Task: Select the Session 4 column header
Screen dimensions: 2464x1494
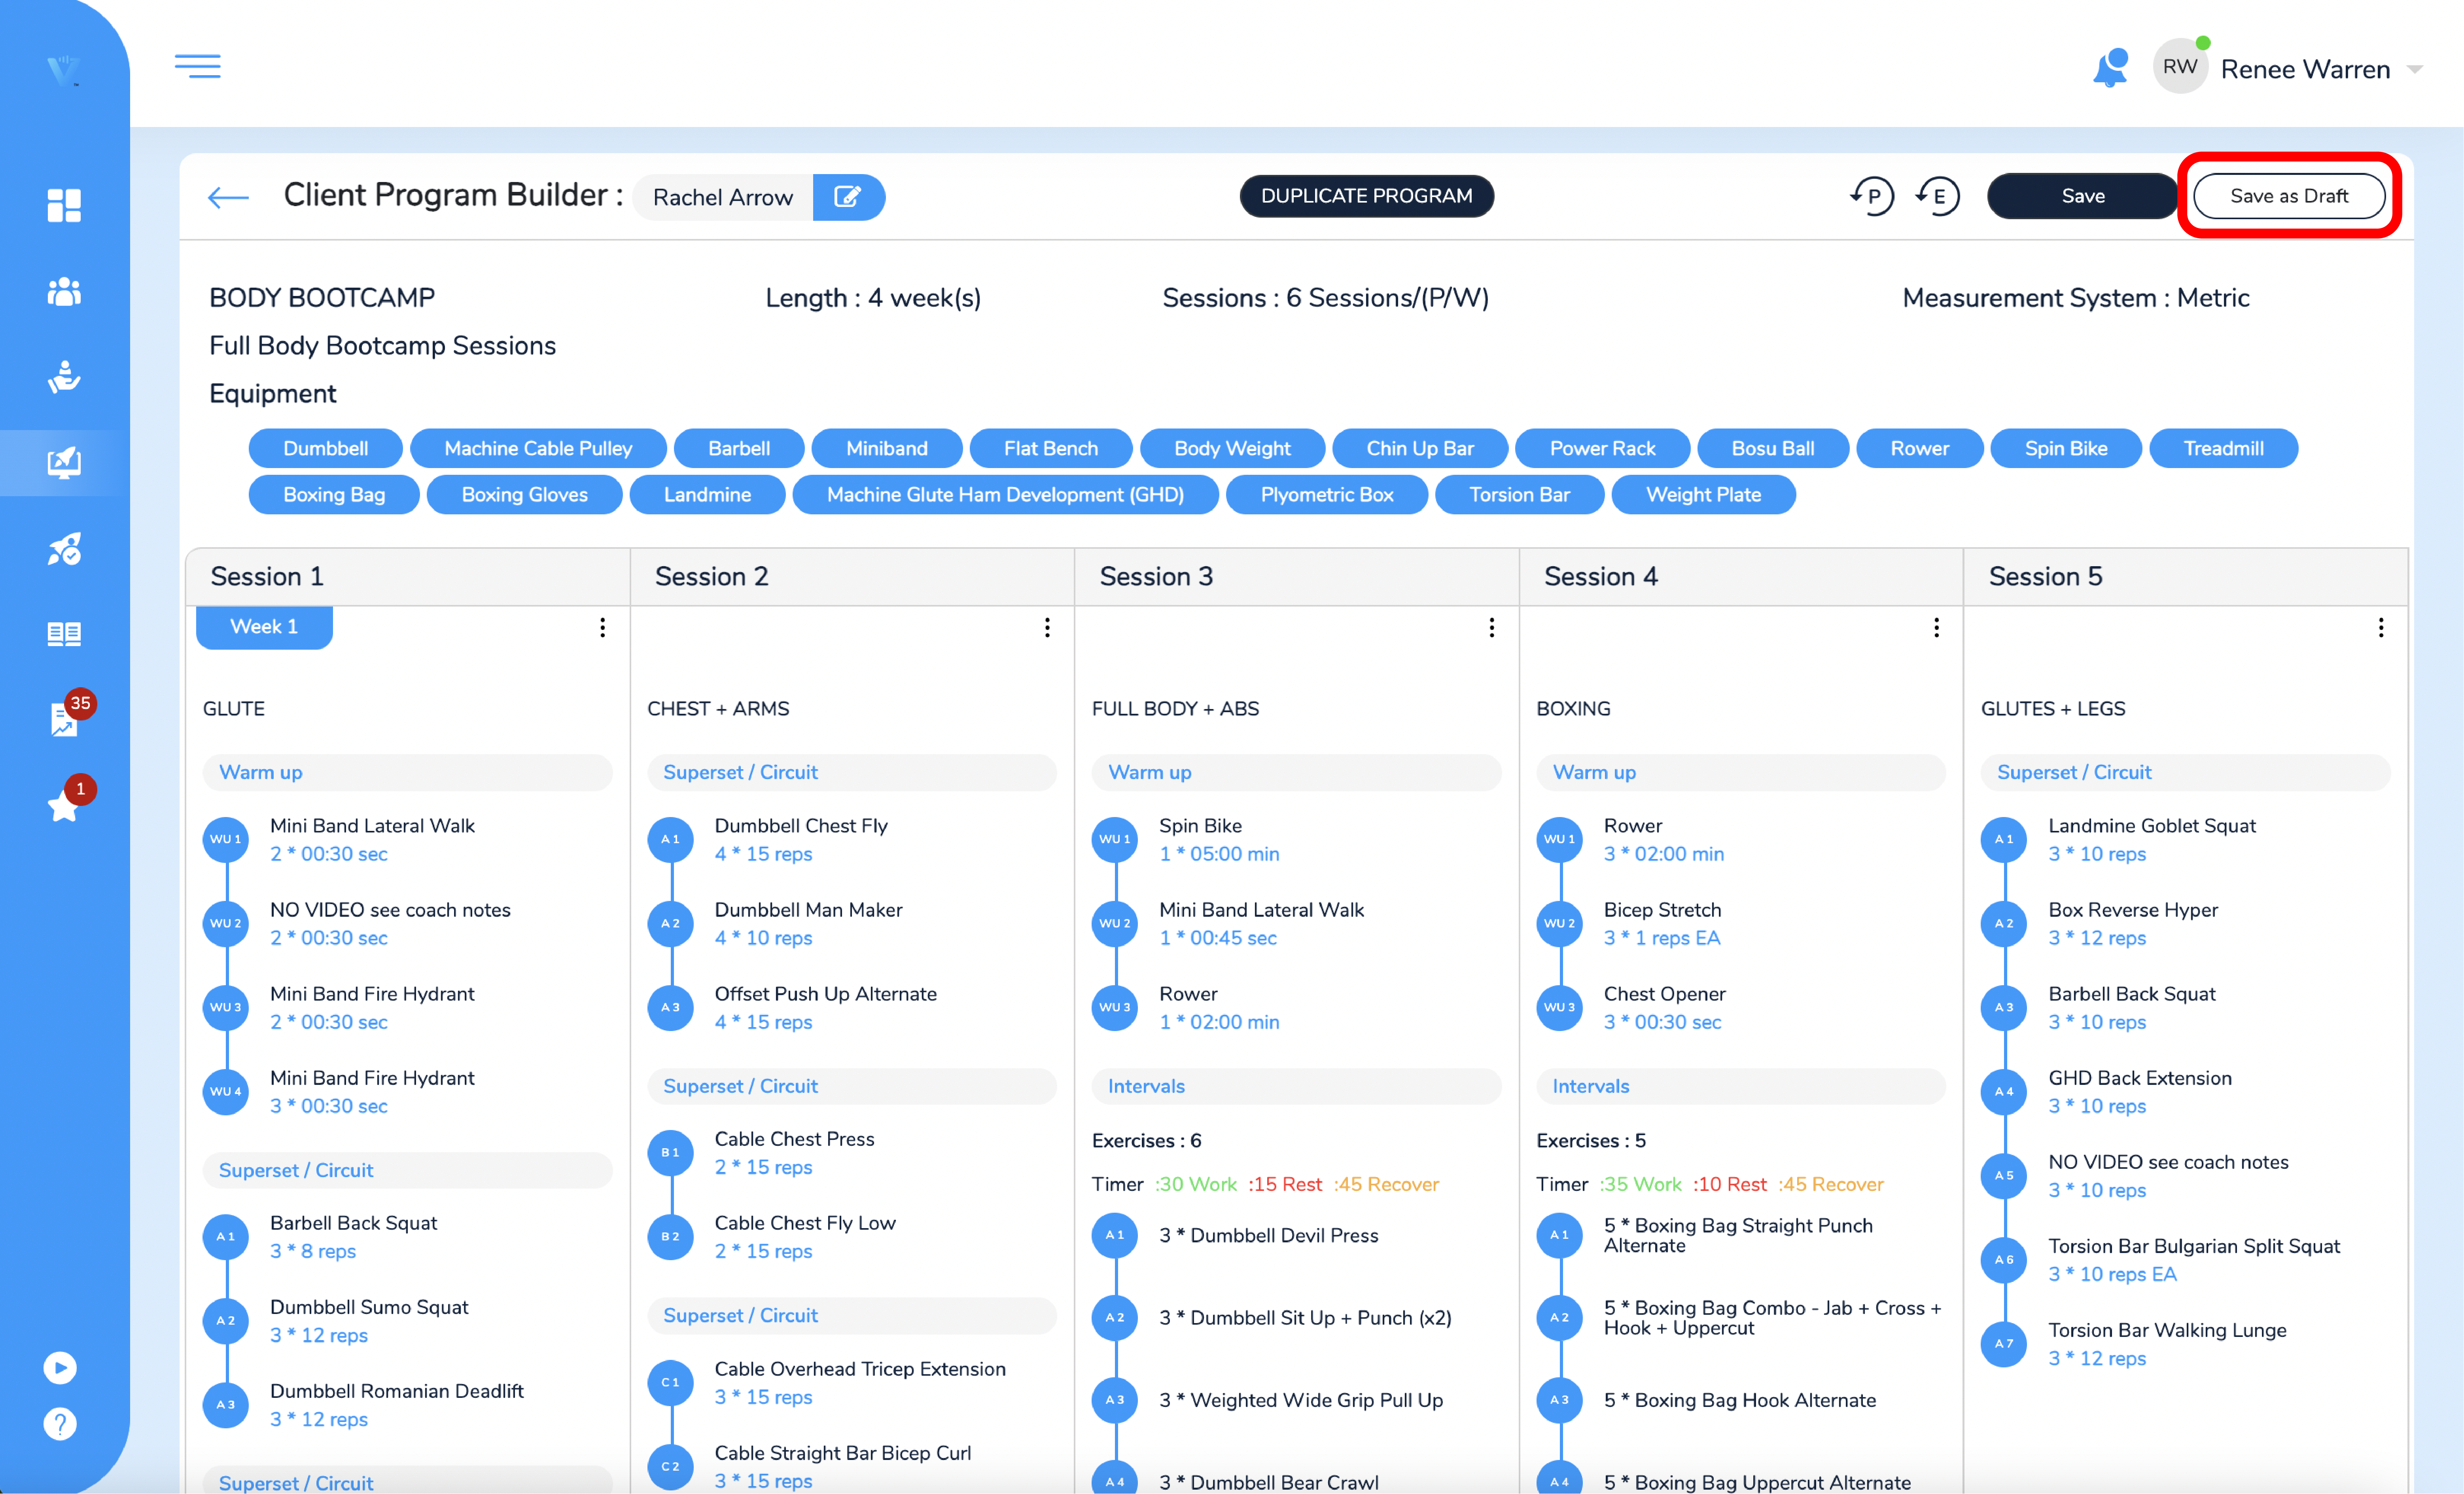Action: tap(1741, 576)
